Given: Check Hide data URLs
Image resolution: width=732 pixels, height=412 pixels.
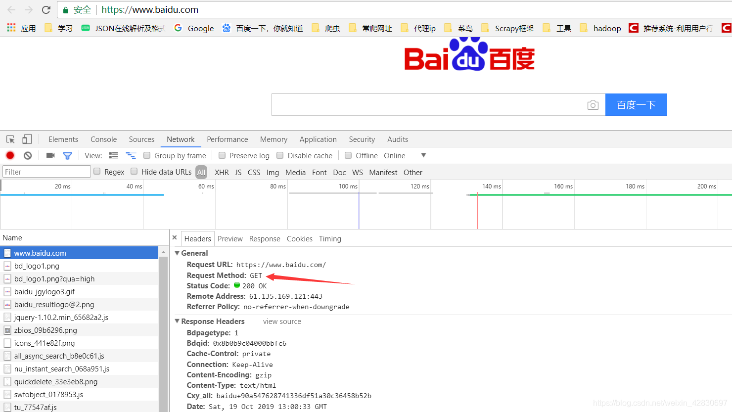Looking at the screenshot, I should pos(134,171).
